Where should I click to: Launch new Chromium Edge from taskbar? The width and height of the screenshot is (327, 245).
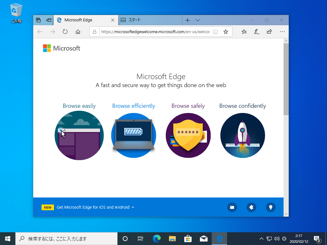(x=157, y=239)
